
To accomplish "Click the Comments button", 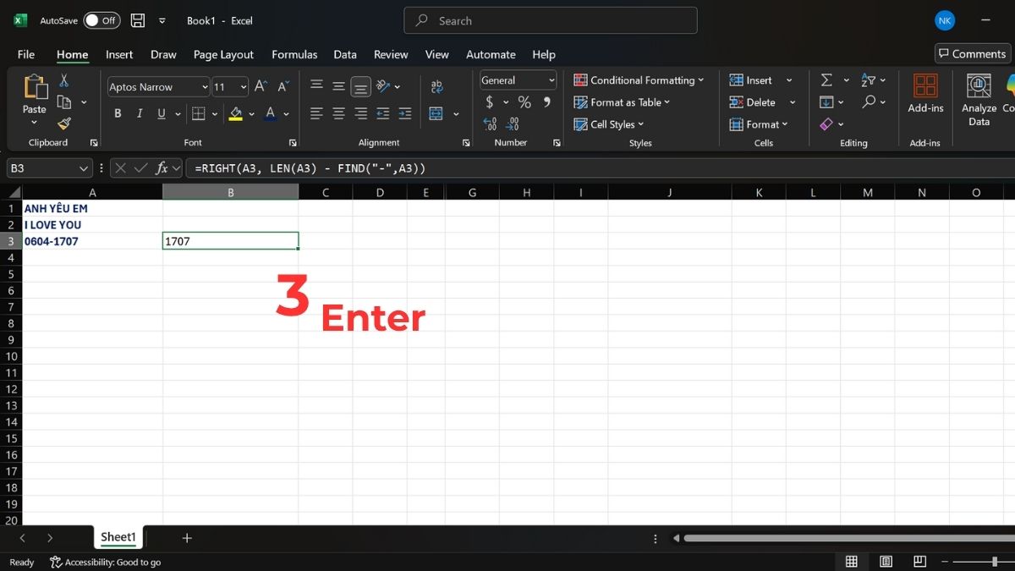I will (971, 52).
